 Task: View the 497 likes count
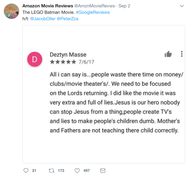pos(86,170)
